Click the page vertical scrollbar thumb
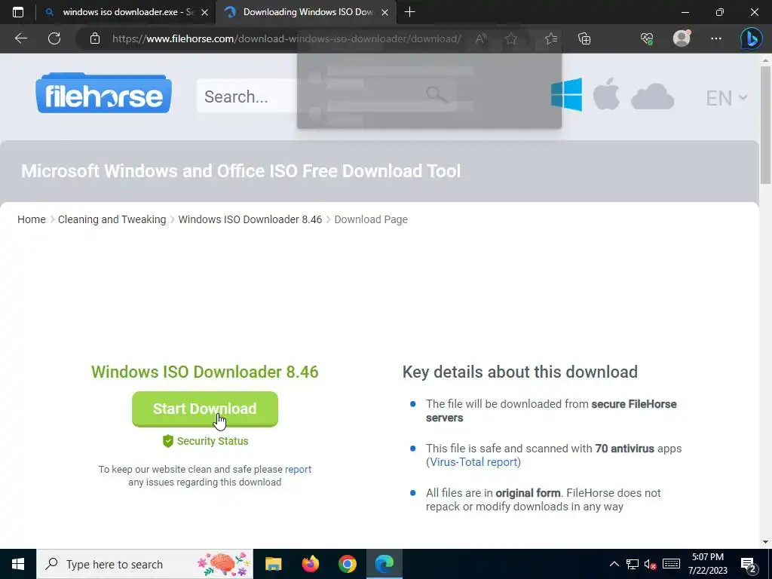772x579 pixels. 765,125
